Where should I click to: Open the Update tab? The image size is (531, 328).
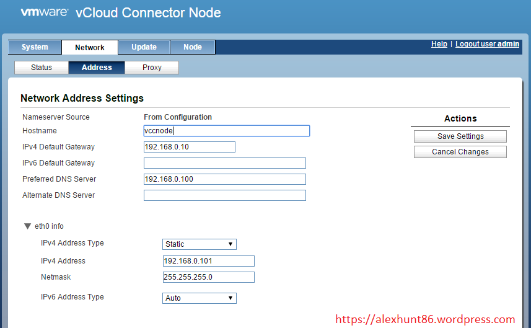tap(144, 47)
